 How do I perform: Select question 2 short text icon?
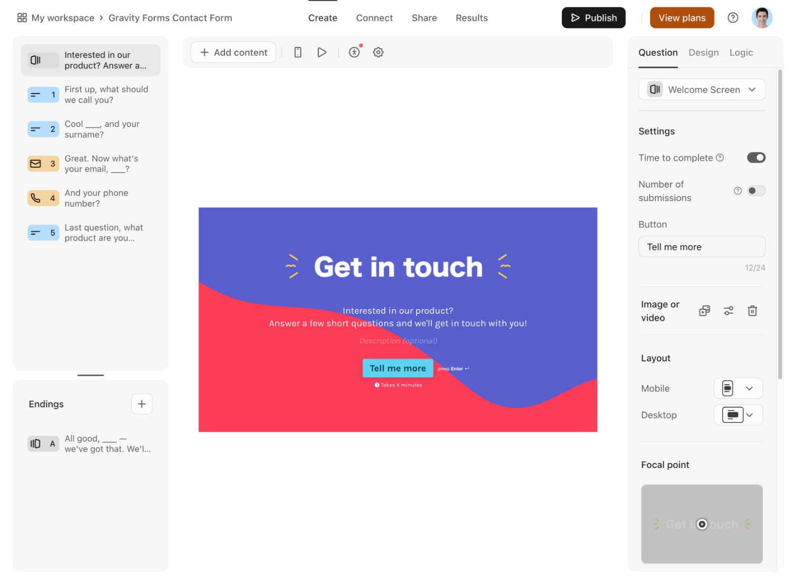[43, 129]
